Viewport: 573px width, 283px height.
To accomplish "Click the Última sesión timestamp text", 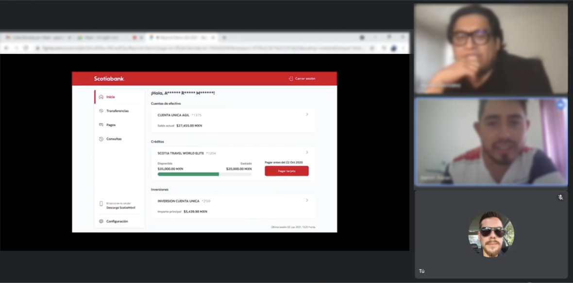I will pos(293,227).
